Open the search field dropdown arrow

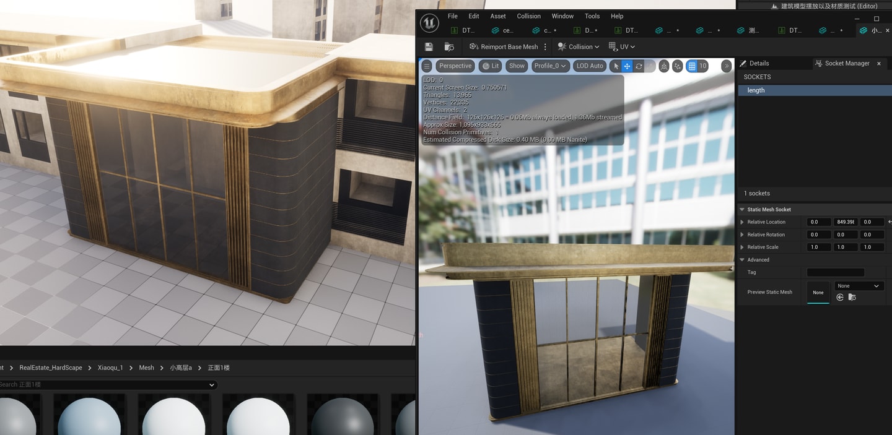(x=212, y=385)
